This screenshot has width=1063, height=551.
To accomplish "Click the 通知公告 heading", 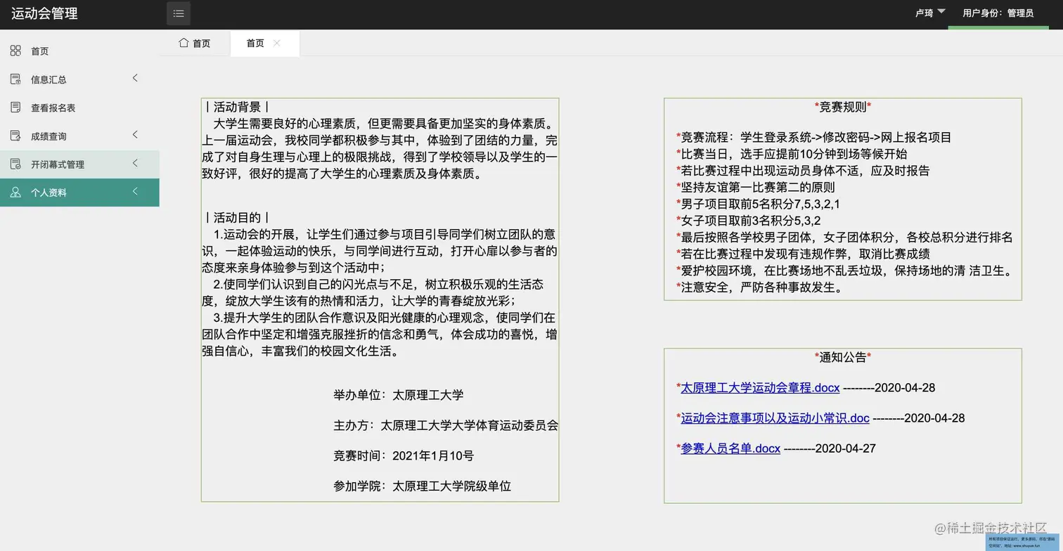I will click(x=843, y=357).
